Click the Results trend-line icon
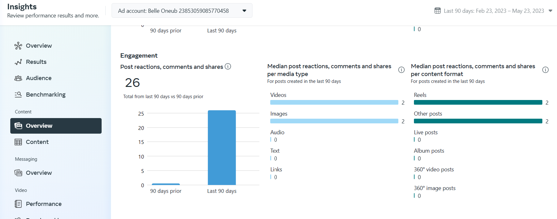Viewport: 557px width, 219px height. 18,62
